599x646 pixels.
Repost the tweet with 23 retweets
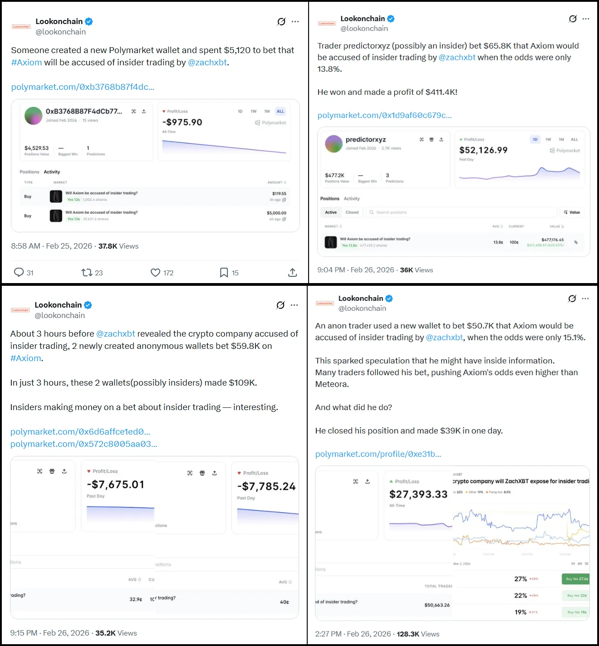tap(87, 272)
